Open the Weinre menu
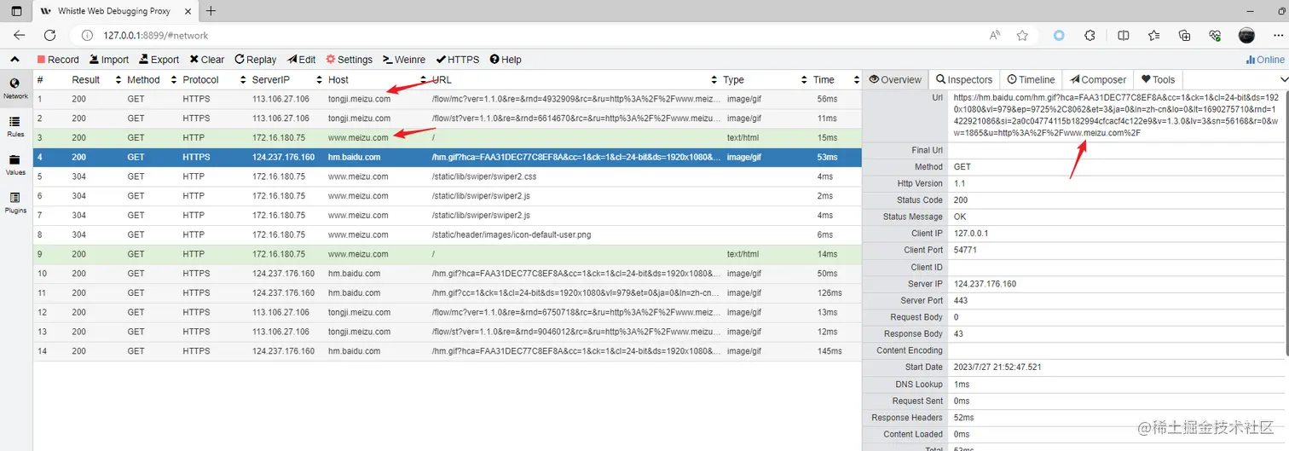The image size is (1289, 451). click(x=404, y=60)
